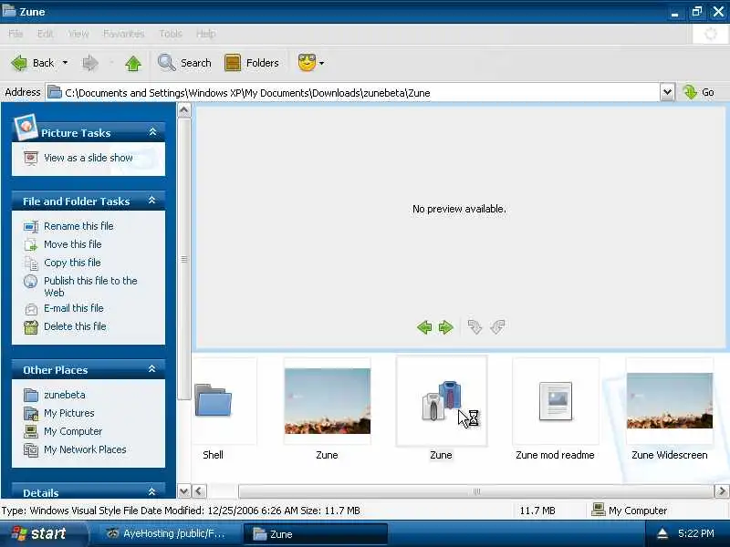Collapse the Other Places panel
This screenshot has height=547, width=730.
click(x=151, y=369)
